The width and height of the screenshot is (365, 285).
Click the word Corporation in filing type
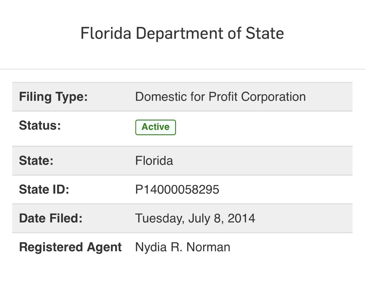coord(273,97)
